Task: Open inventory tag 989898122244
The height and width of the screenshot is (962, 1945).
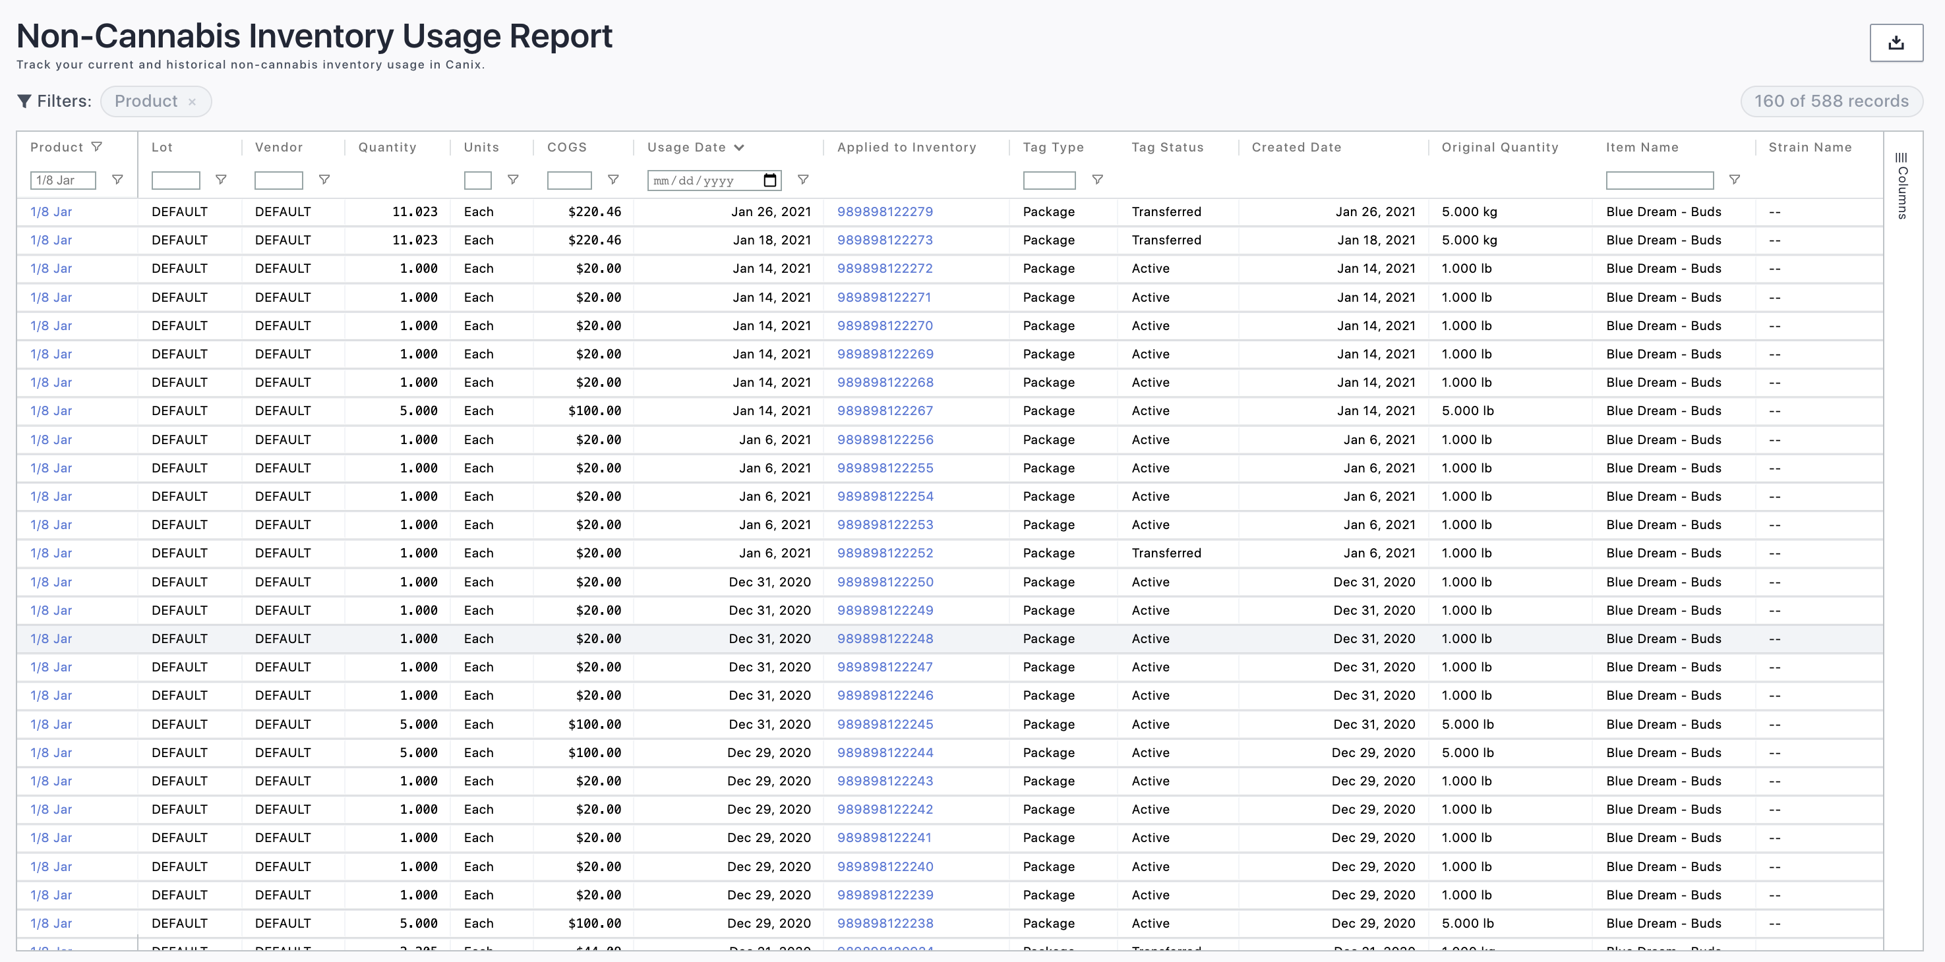Action: point(885,753)
